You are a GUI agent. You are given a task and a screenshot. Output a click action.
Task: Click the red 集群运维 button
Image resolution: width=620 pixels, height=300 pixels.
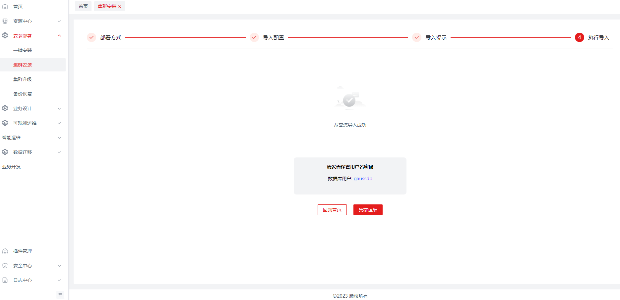(368, 210)
